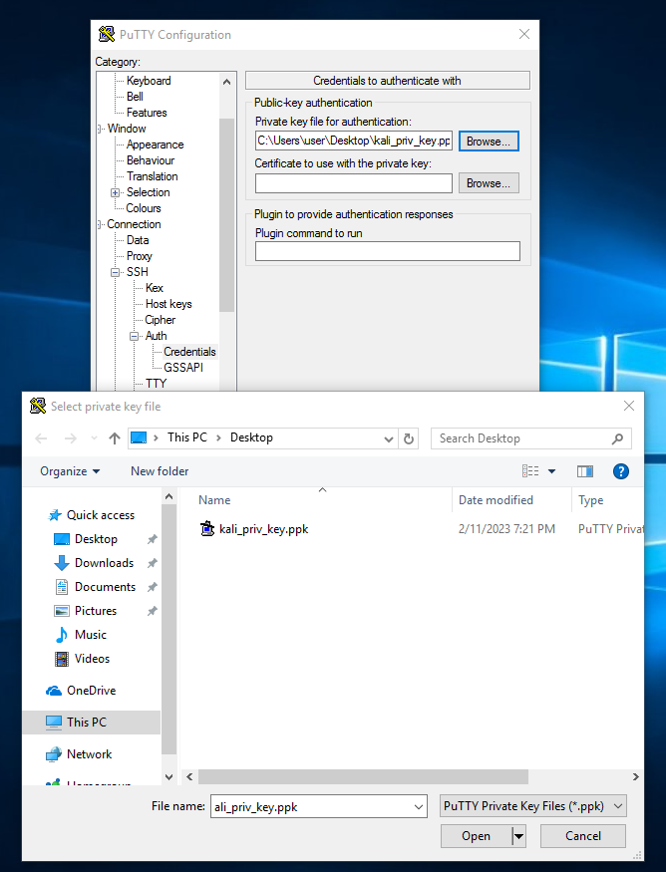Sort by Date modified column

pos(496,500)
